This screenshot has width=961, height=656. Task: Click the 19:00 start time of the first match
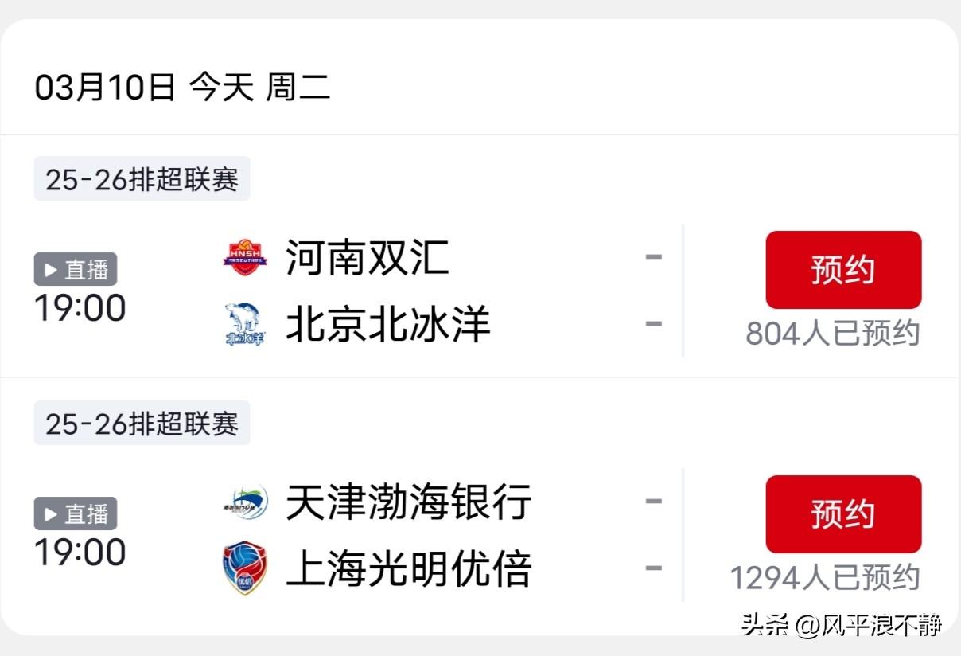(78, 307)
